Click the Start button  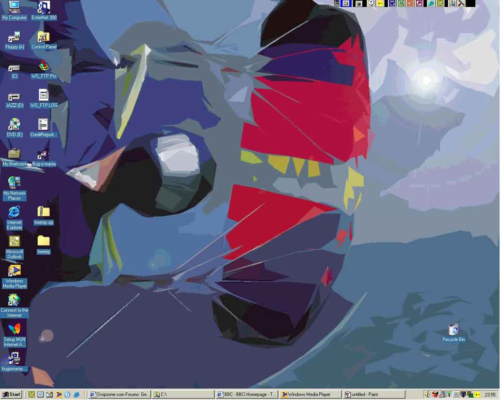click(x=12, y=395)
